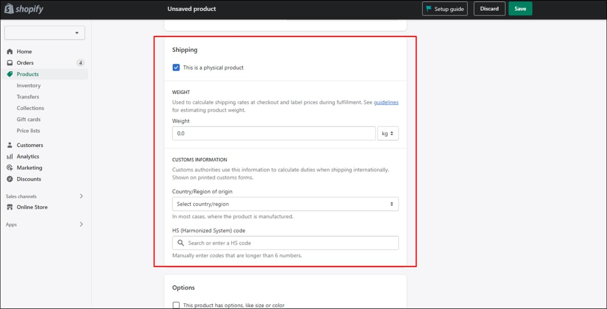The width and height of the screenshot is (607, 309).
Task: Click the Sales channels label
Action: coord(21,196)
